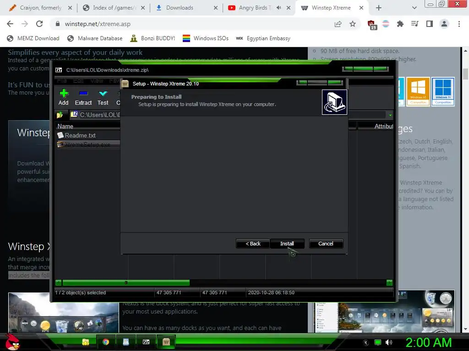The width and height of the screenshot is (469, 351).
Task: Click the folder-up icon in 7-Zip
Action: point(60,115)
